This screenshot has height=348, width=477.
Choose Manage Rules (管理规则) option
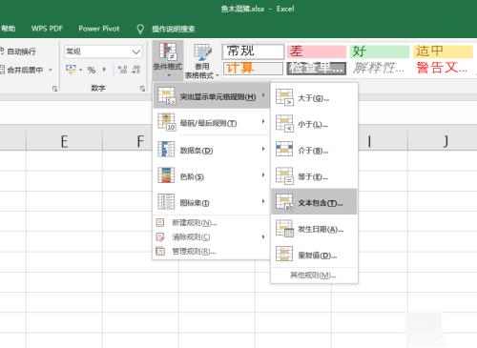tap(212, 251)
